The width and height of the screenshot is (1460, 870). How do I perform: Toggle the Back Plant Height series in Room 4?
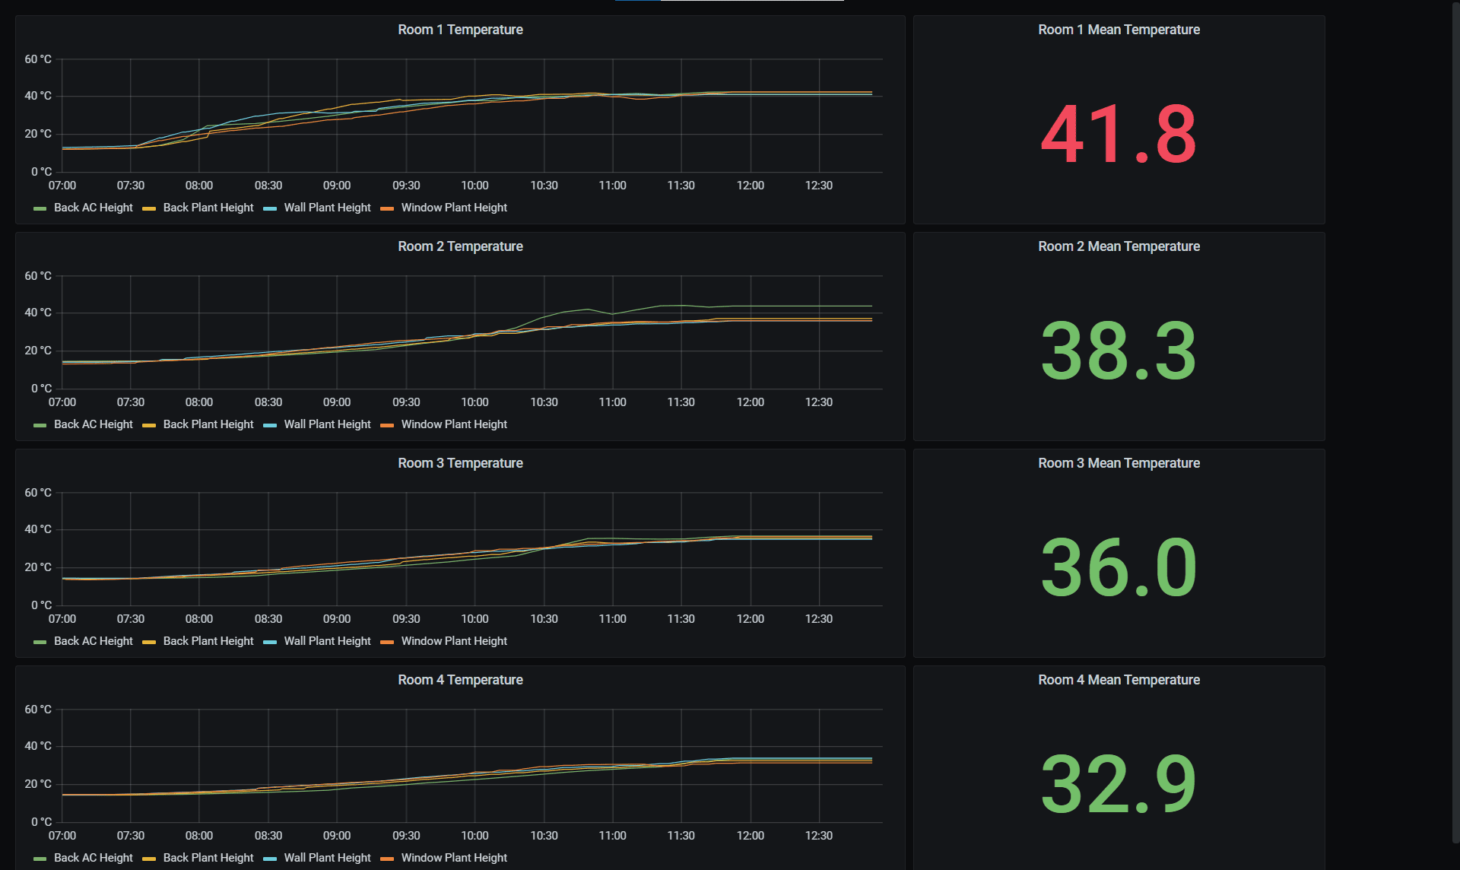(208, 858)
